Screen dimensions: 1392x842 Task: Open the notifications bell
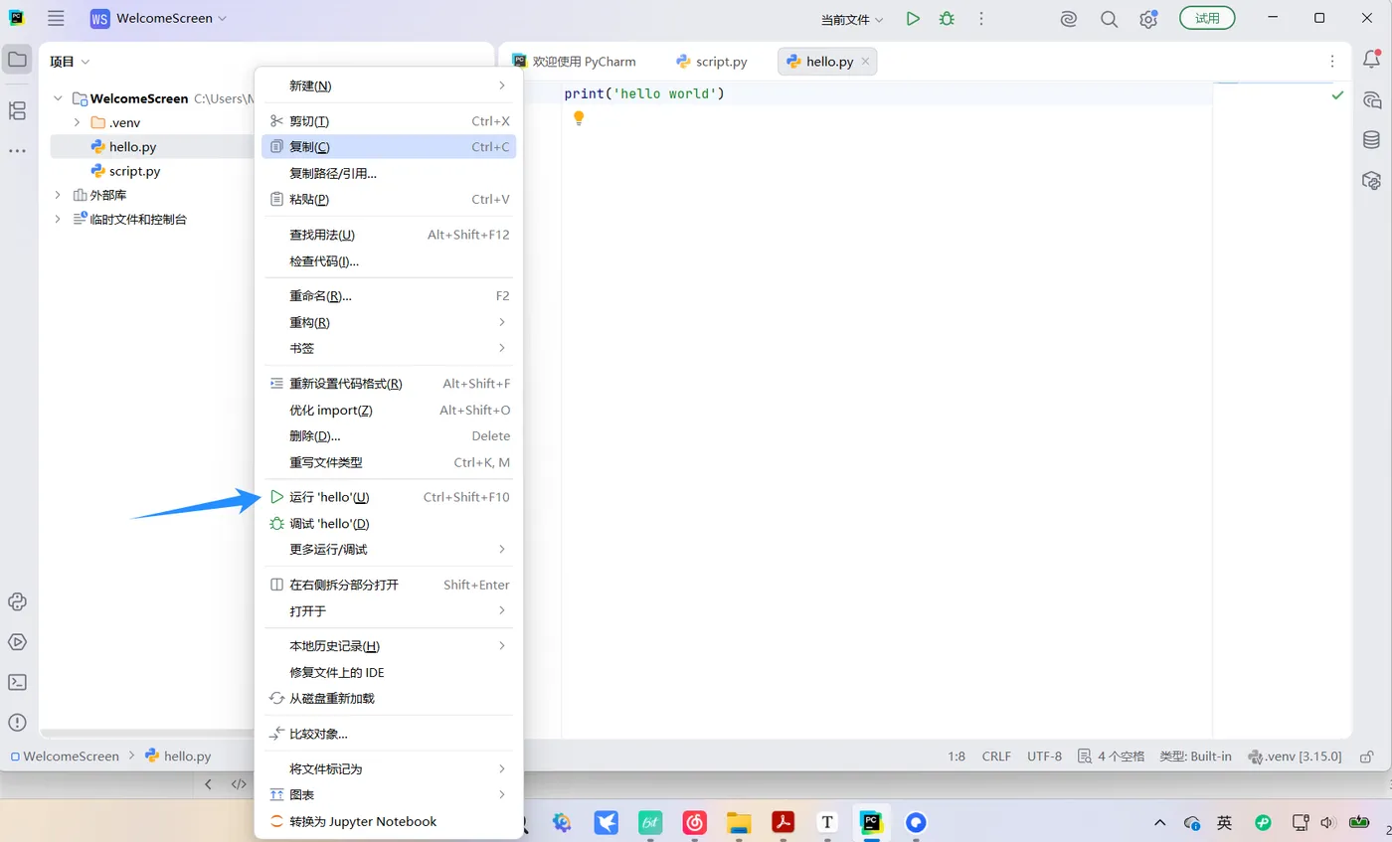coord(1371,60)
